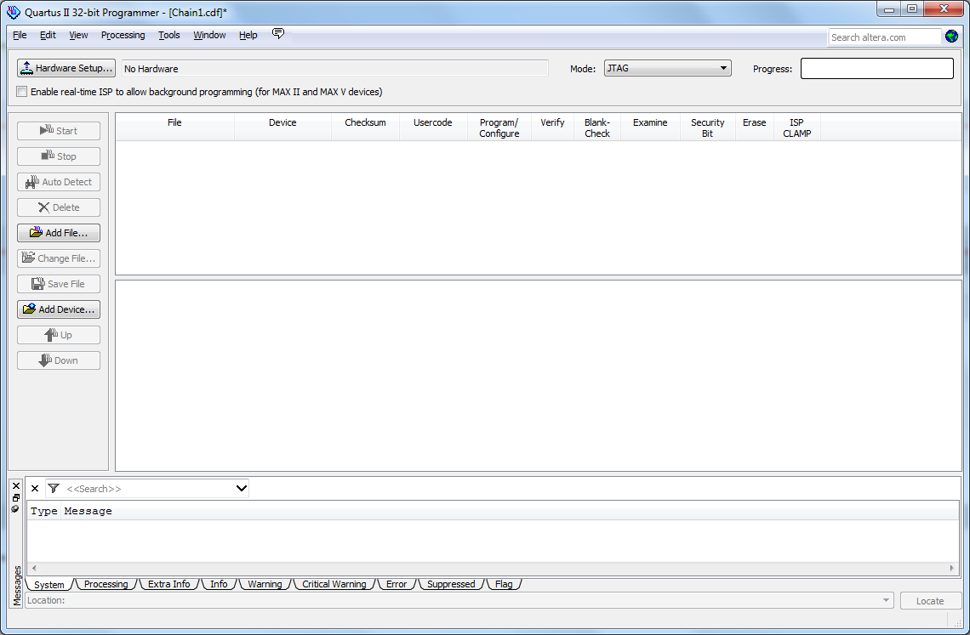The width and height of the screenshot is (970, 635).
Task: Click the Blank-Check column header
Action: coord(597,128)
